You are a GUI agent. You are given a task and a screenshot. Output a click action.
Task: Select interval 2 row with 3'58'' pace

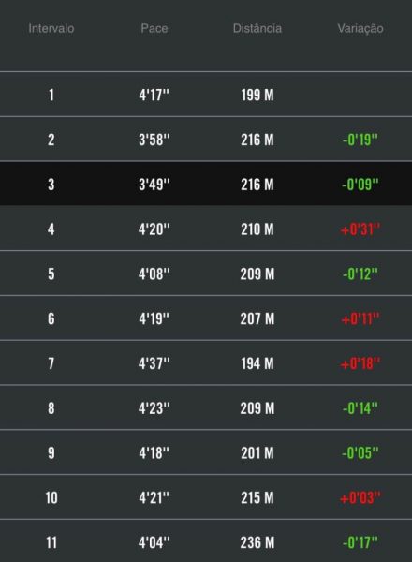(x=206, y=139)
